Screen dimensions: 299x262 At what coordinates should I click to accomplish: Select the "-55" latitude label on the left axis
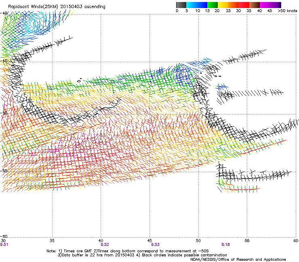tap(4, 171)
